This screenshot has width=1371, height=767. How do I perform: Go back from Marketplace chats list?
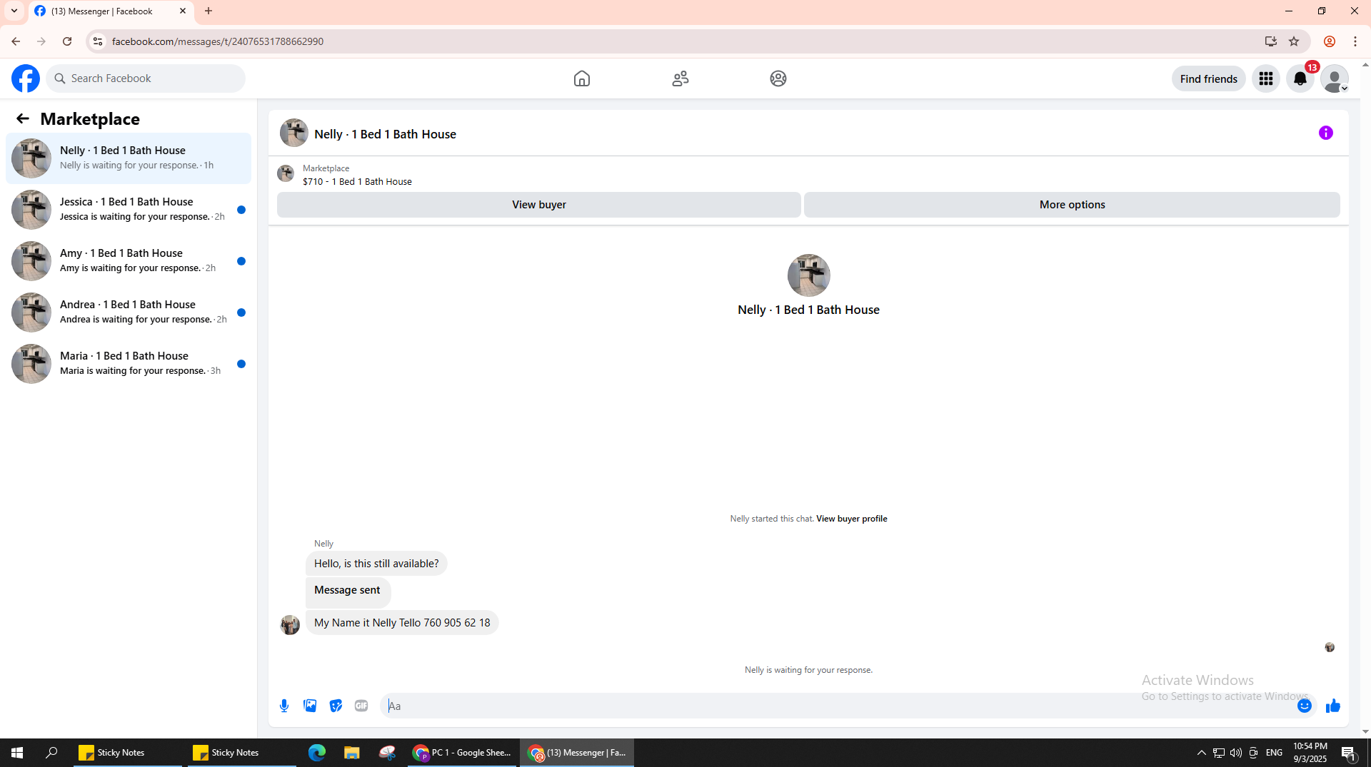(x=23, y=118)
